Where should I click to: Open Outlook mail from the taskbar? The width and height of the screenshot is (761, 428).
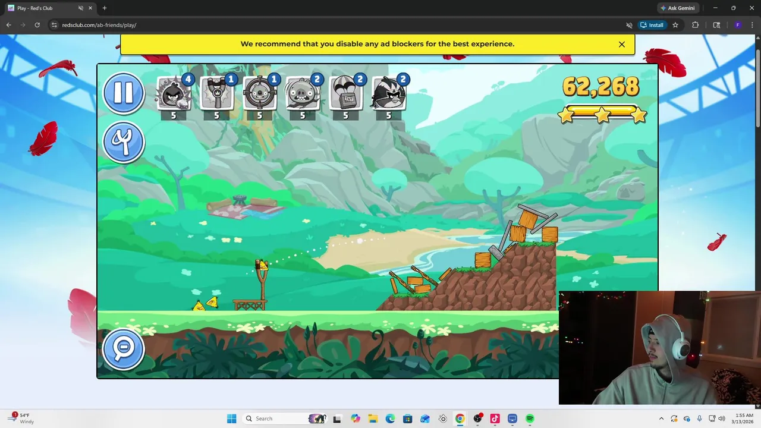(424, 418)
